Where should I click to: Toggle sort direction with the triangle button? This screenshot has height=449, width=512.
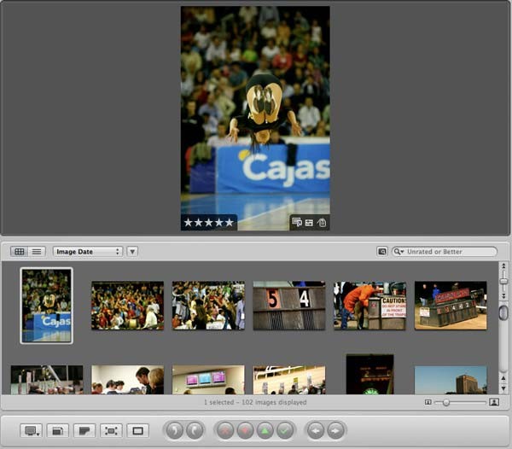tap(132, 252)
